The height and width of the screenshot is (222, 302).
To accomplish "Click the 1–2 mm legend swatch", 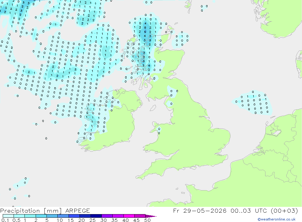I will 30,216.
